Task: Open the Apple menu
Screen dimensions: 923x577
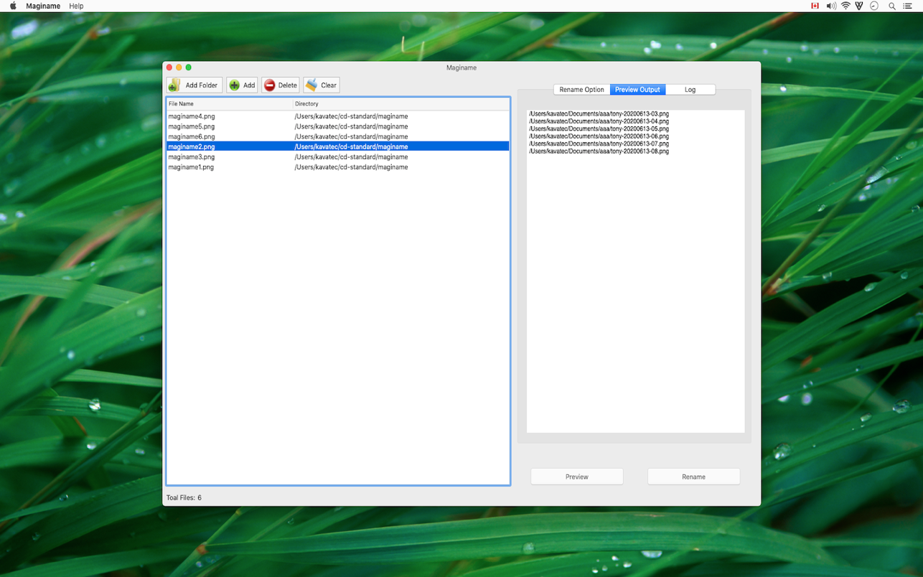Action: coord(13,6)
